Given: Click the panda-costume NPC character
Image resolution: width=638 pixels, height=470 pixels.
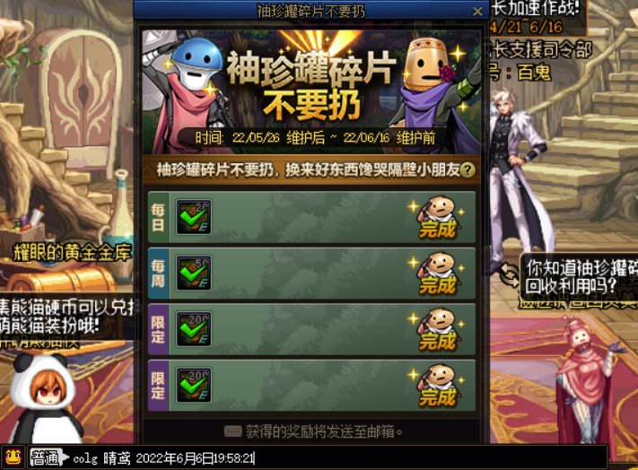Looking at the screenshot, I should coord(44,398).
